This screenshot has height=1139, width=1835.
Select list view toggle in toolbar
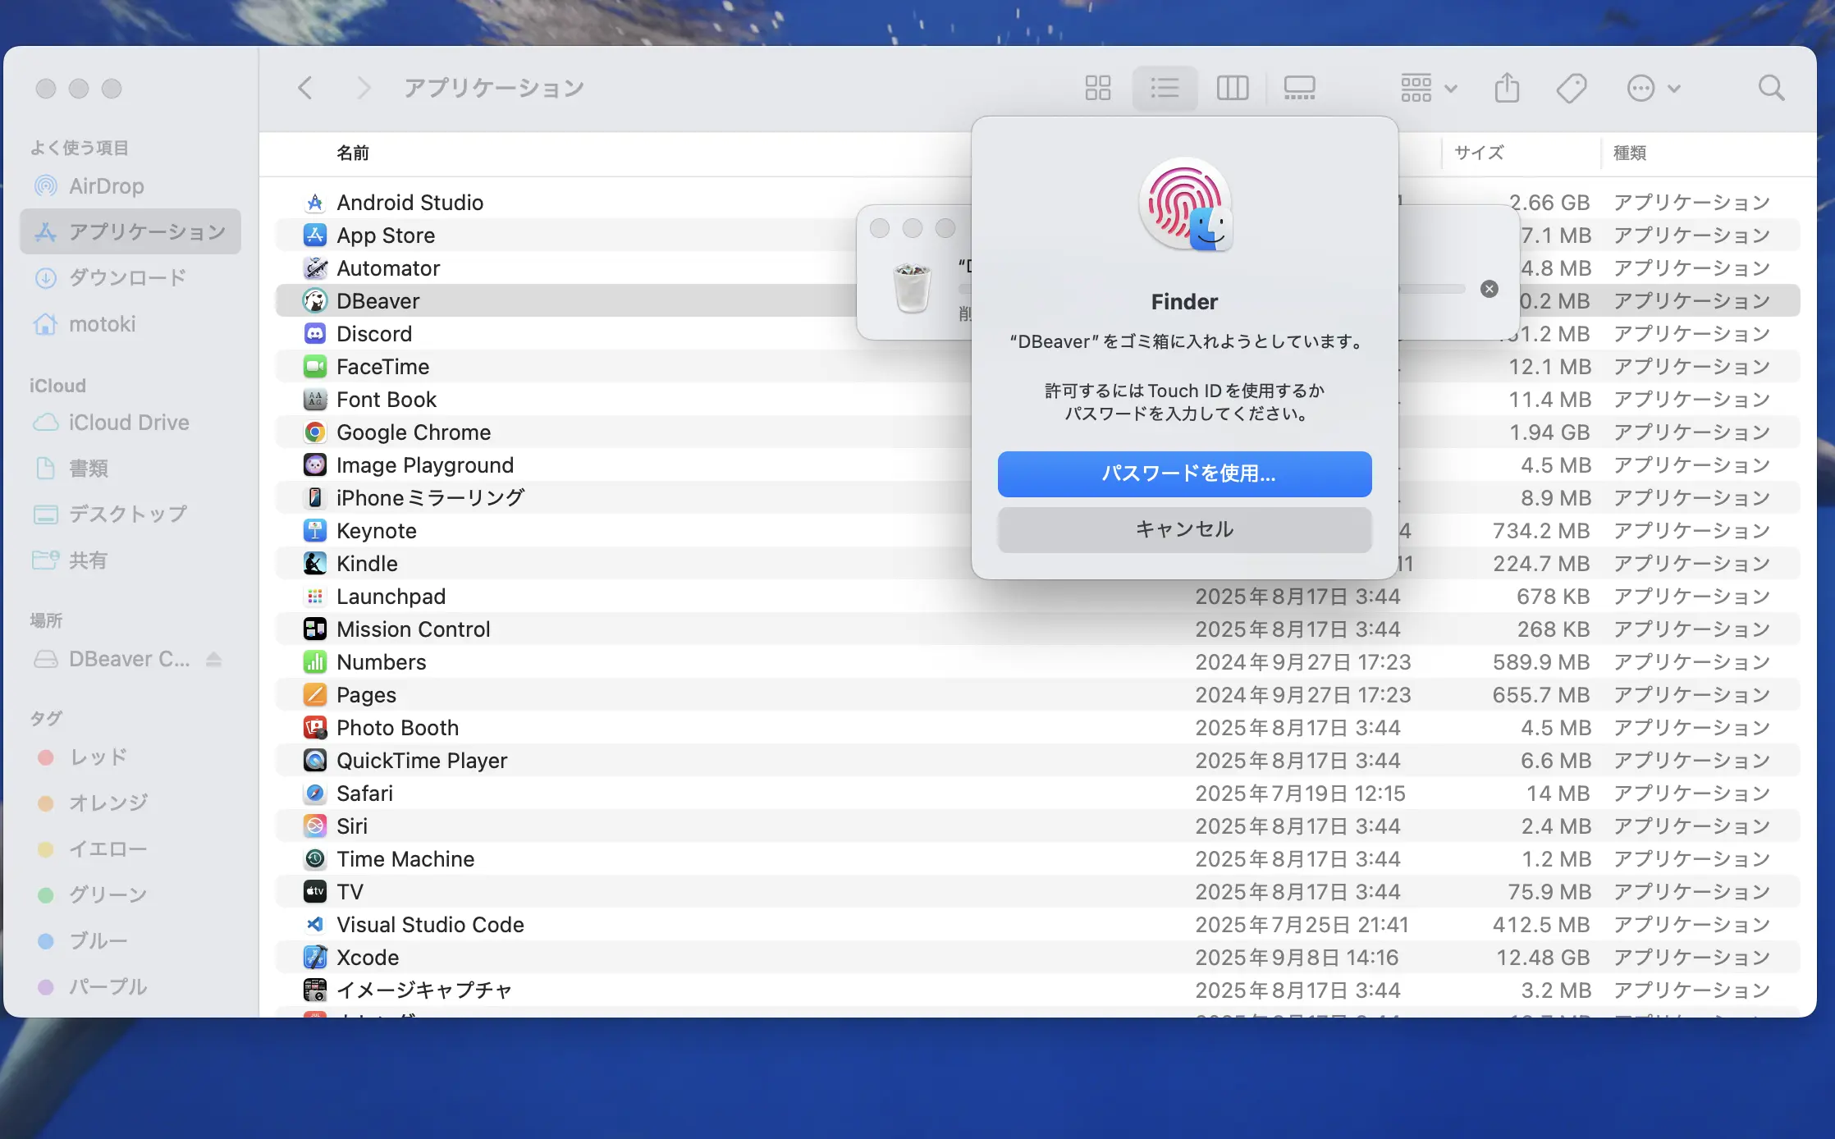click(1165, 88)
